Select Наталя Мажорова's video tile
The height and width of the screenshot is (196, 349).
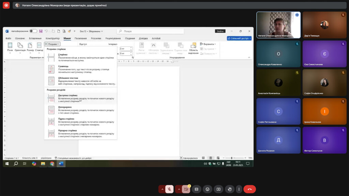pyautogui.click(x=278, y=25)
